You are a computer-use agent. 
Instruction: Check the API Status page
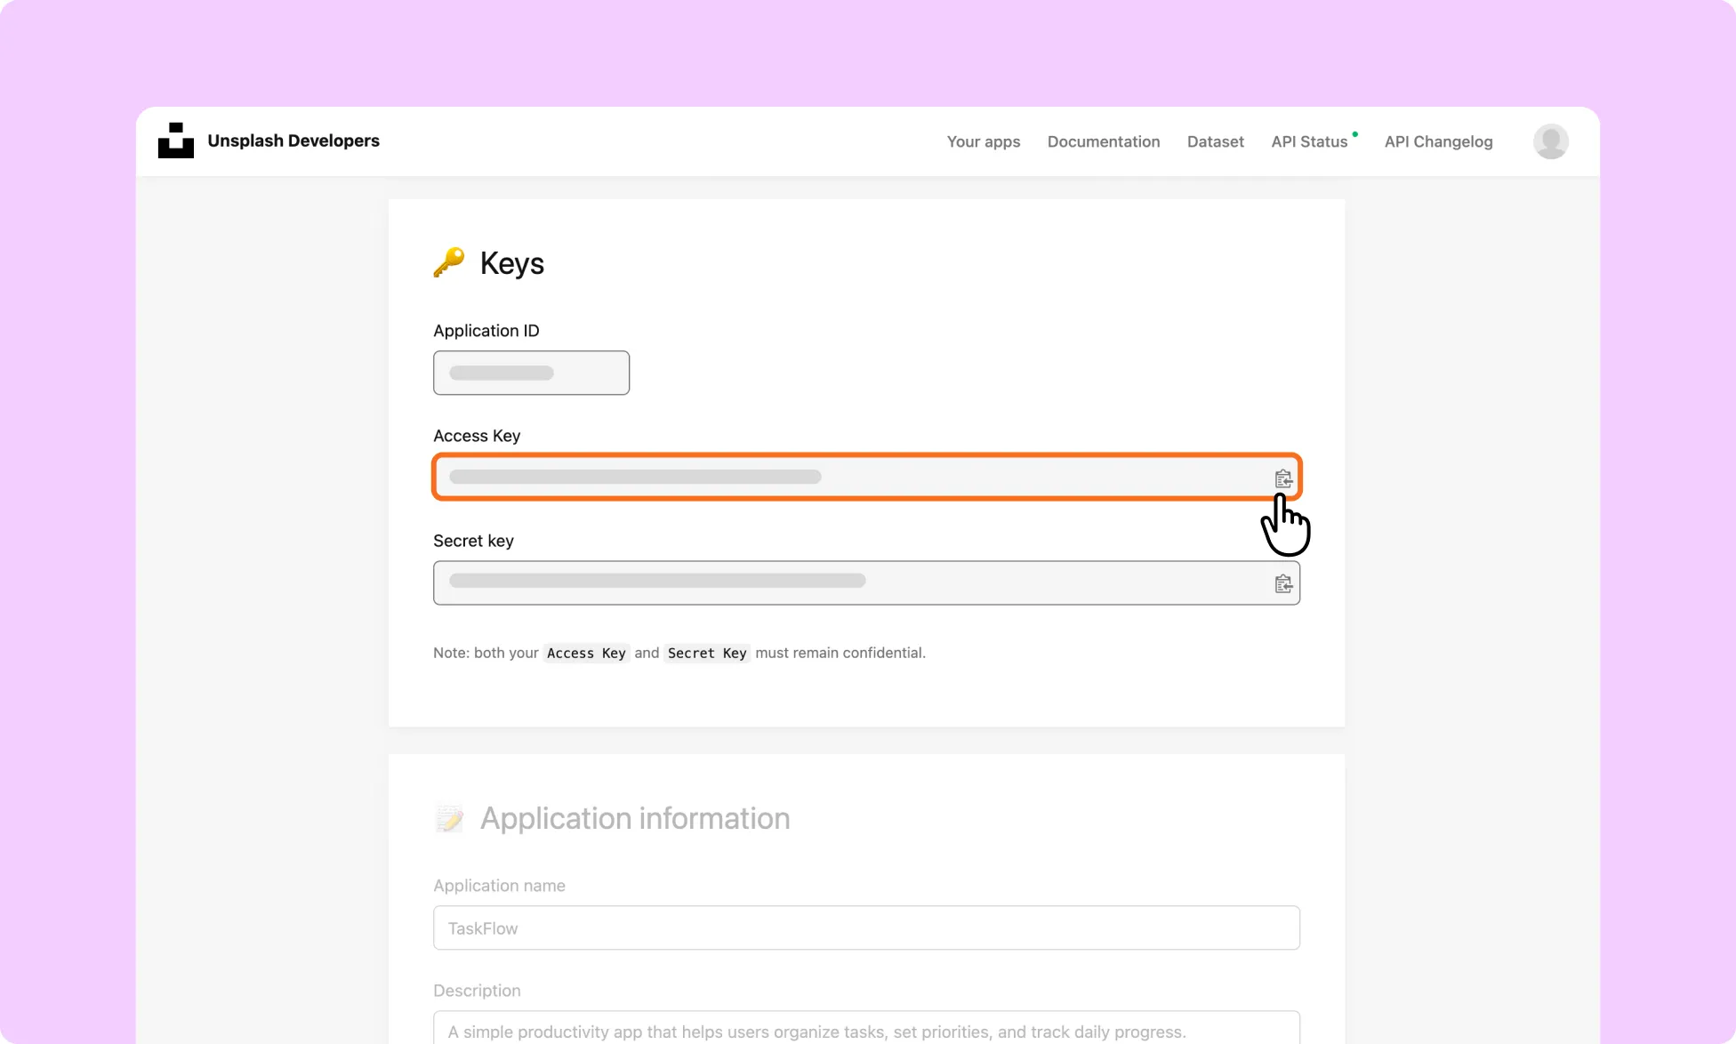tap(1309, 141)
